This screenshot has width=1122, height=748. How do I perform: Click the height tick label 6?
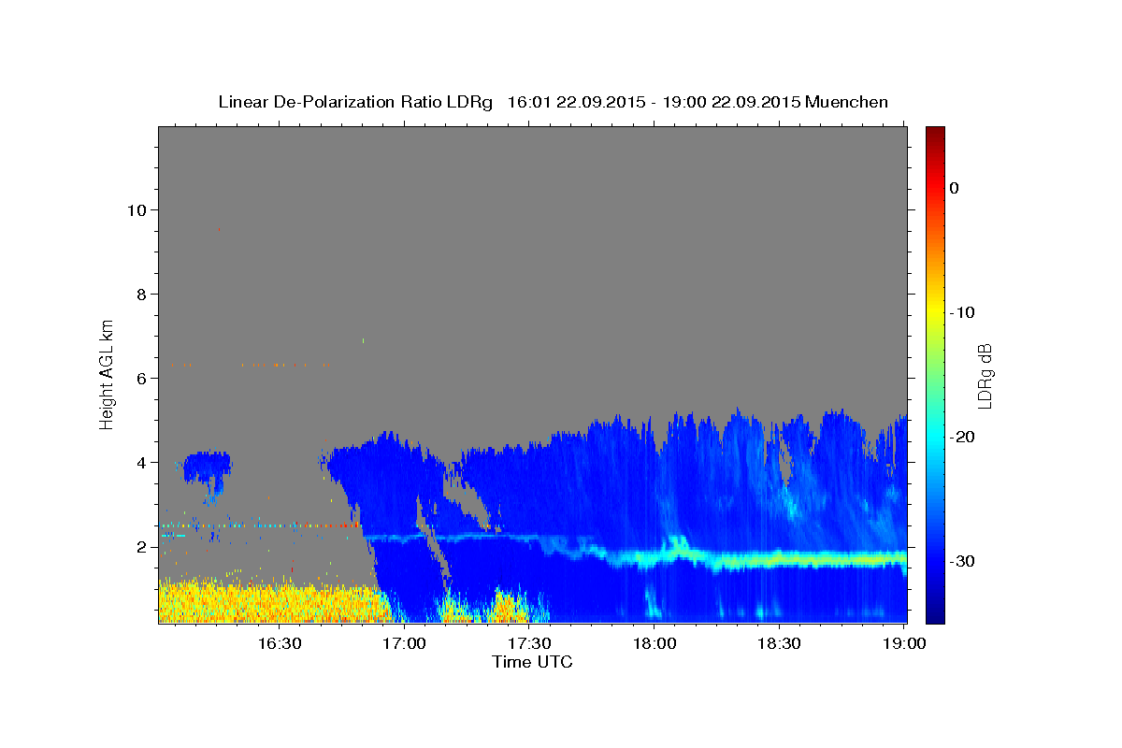[x=142, y=378]
